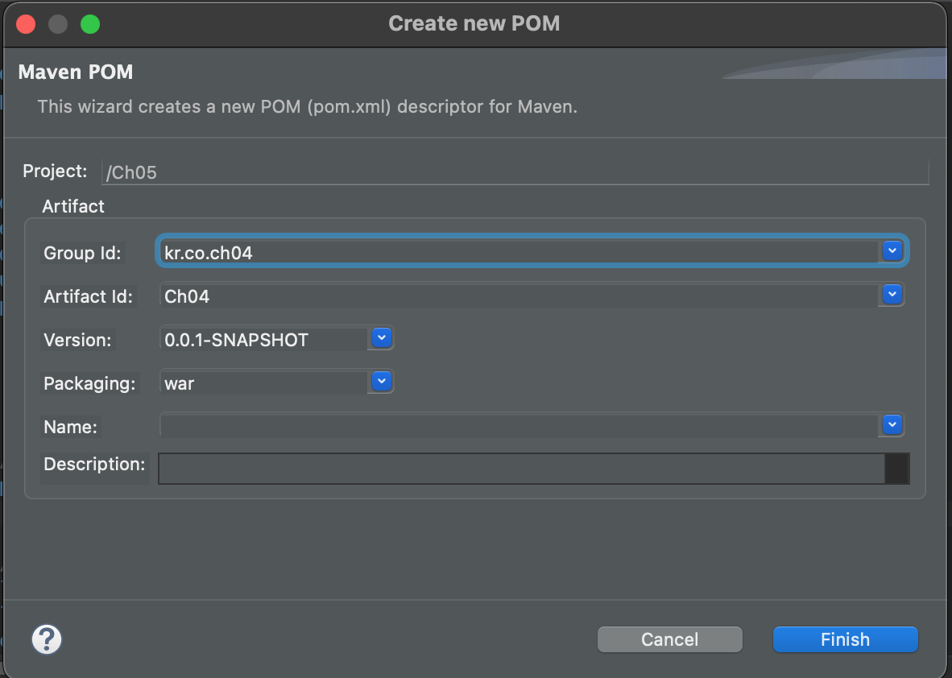Screen dimensions: 952x678
Task: Select the Maven POM heading text
Action: pyautogui.click(x=76, y=72)
